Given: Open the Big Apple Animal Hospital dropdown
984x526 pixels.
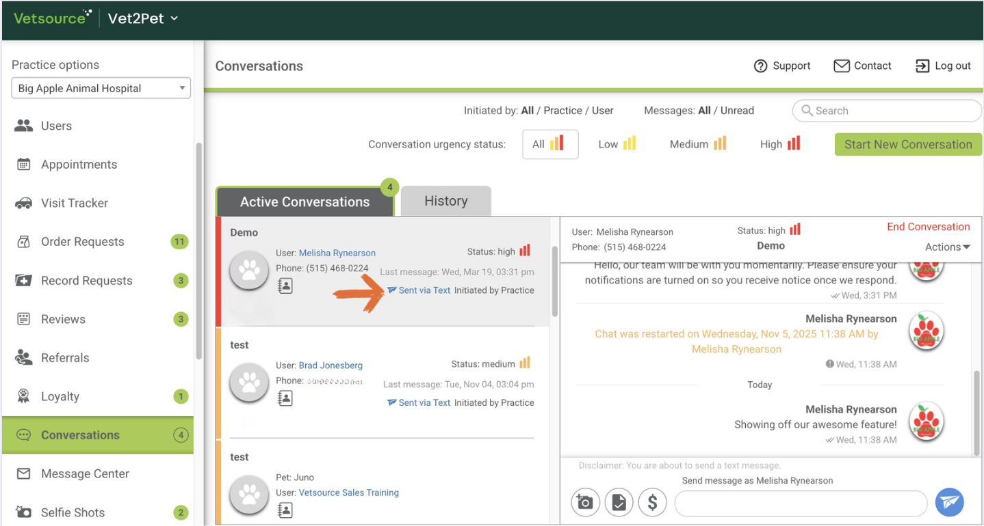Looking at the screenshot, I should pos(101,88).
